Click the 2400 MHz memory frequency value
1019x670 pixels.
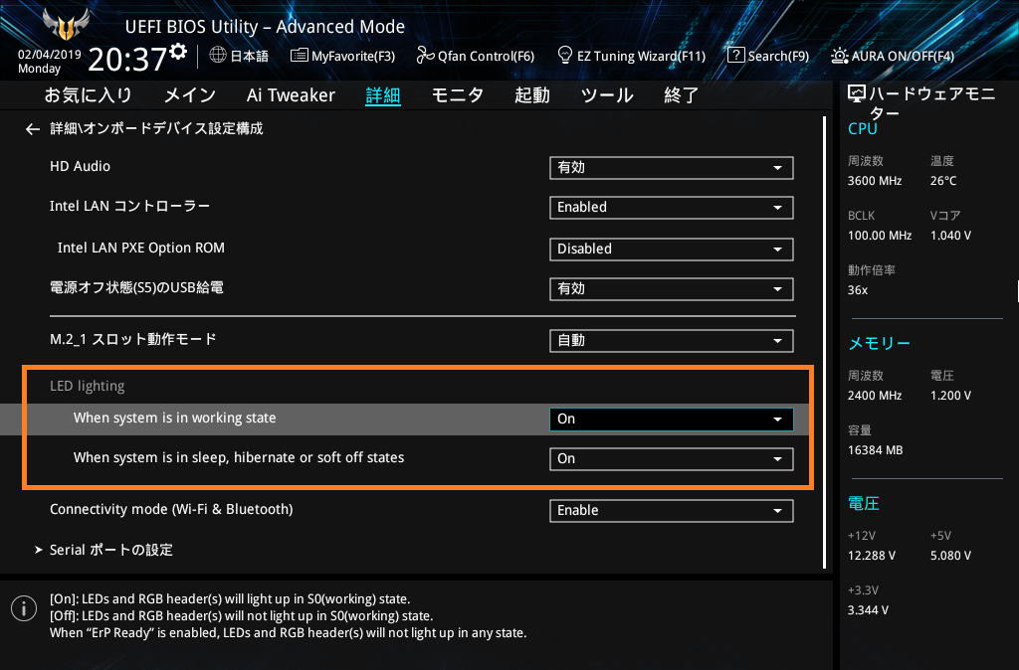(875, 396)
